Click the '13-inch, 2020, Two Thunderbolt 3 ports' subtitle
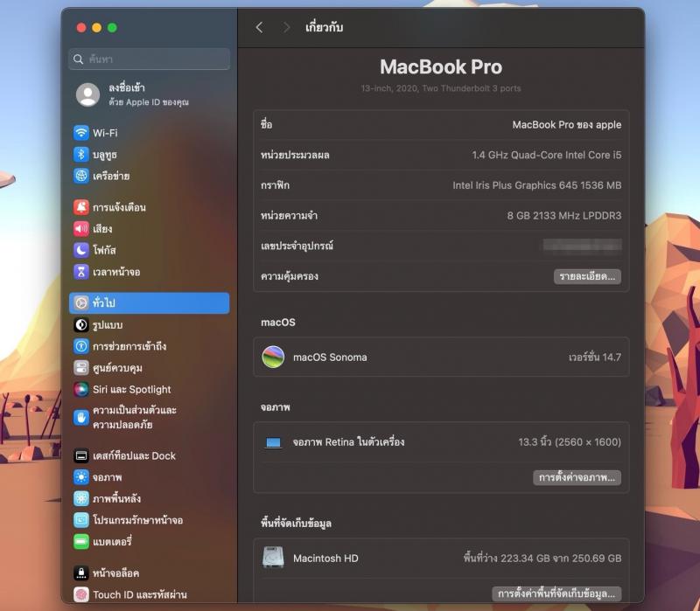 (441, 88)
